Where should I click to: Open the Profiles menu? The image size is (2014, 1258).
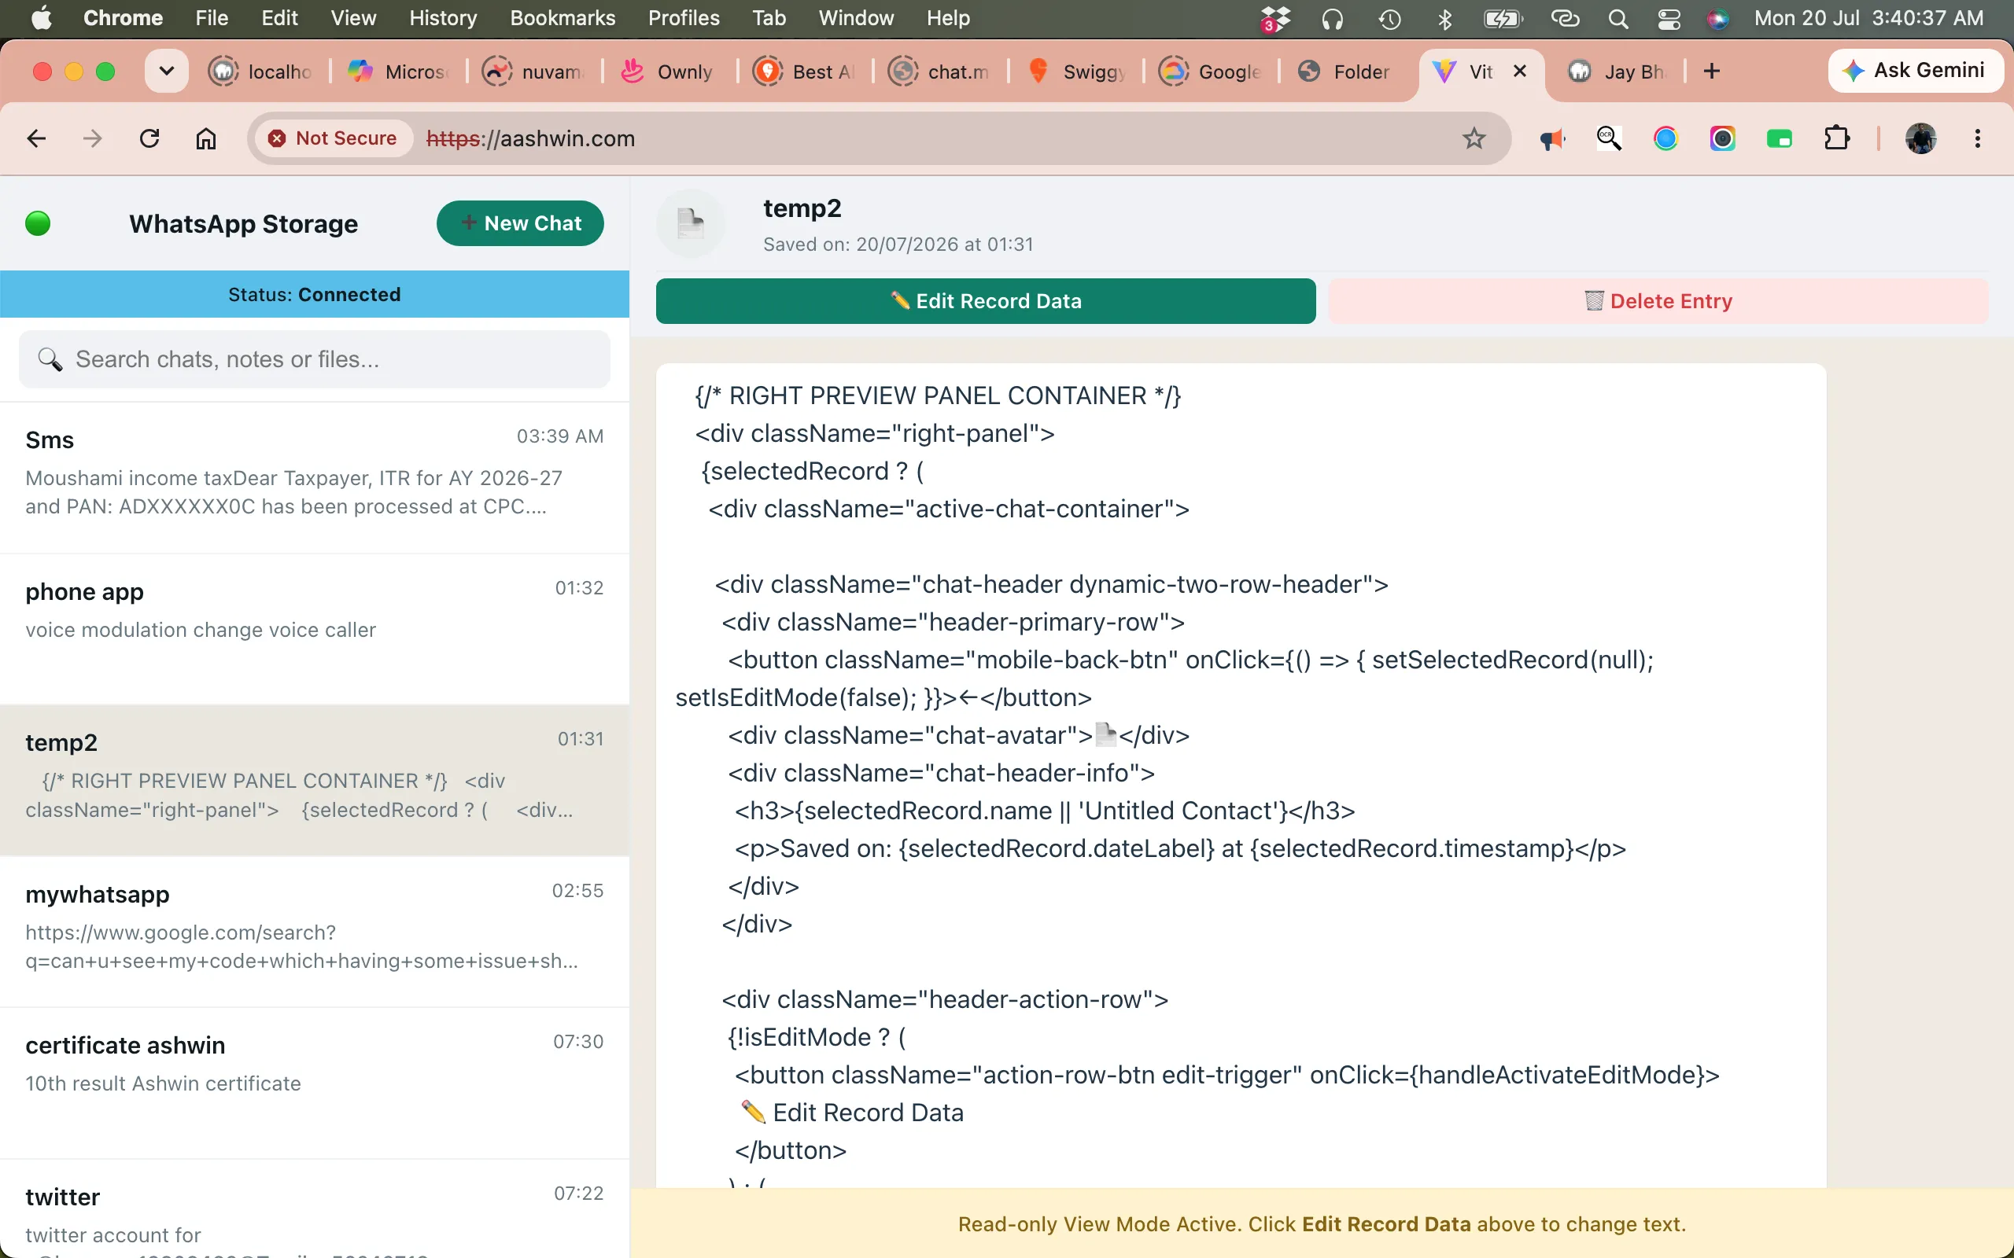tap(683, 18)
